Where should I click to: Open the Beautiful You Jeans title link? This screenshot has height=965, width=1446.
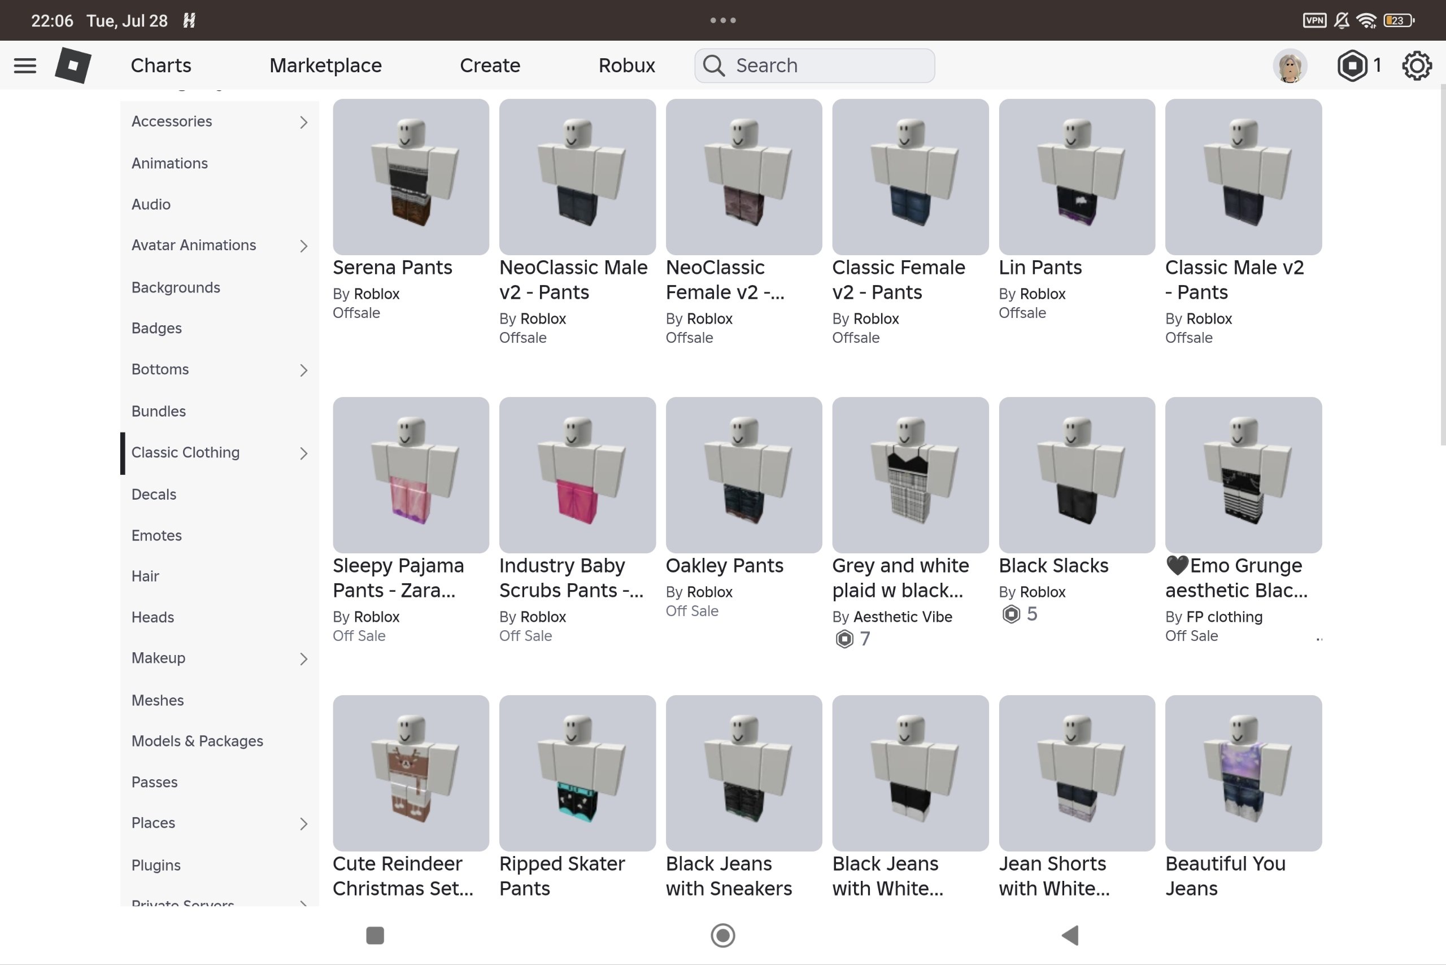[x=1225, y=876]
